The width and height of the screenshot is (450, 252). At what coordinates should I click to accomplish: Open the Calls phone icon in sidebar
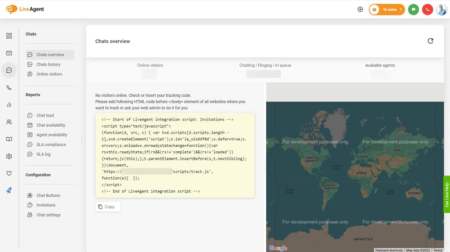point(9,88)
